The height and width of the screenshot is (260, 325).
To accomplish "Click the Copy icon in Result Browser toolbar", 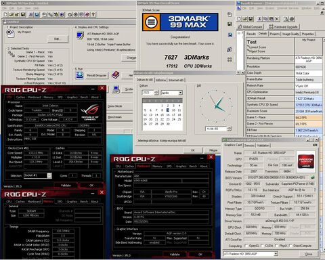I will [x=265, y=19].
